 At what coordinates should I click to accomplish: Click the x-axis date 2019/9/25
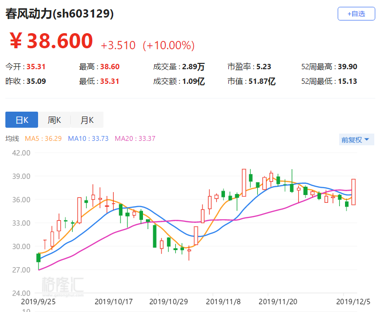(x=38, y=302)
